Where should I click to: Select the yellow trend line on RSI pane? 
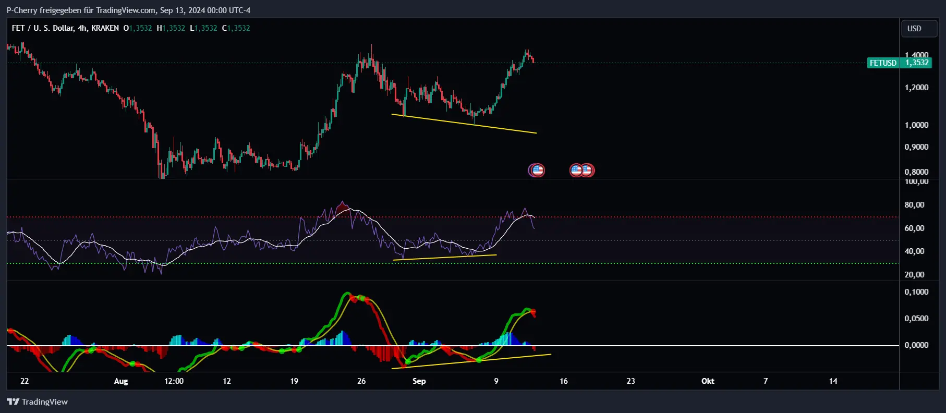(x=445, y=257)
